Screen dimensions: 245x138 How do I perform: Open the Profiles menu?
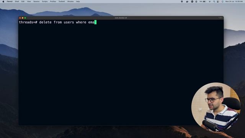(53, 2)
